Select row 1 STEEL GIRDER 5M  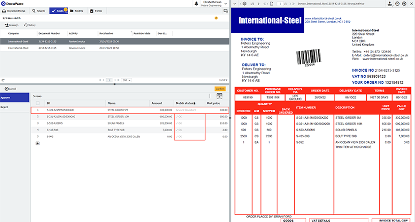pos(130,110)
